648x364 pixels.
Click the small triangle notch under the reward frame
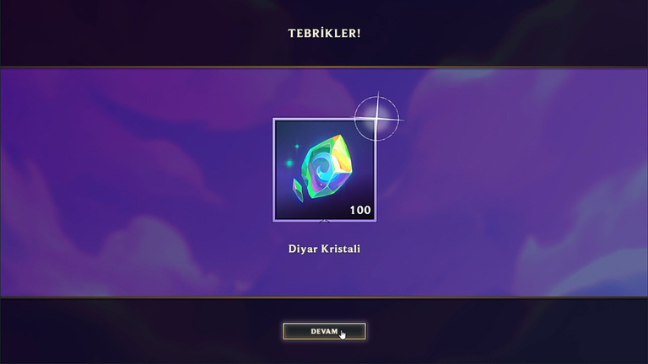pos(324,222)
